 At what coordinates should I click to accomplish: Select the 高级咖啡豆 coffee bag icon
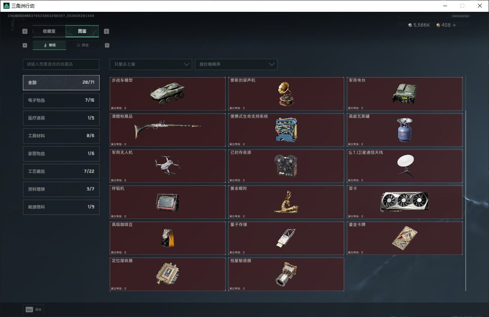pos(167,238)
